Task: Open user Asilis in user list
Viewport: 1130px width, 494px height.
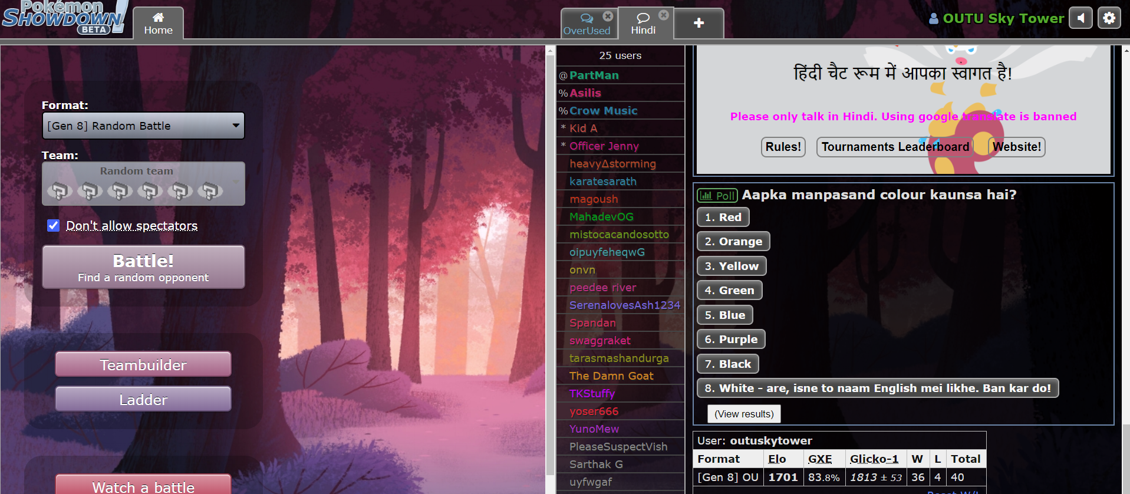Action: [x=620, y=93]
